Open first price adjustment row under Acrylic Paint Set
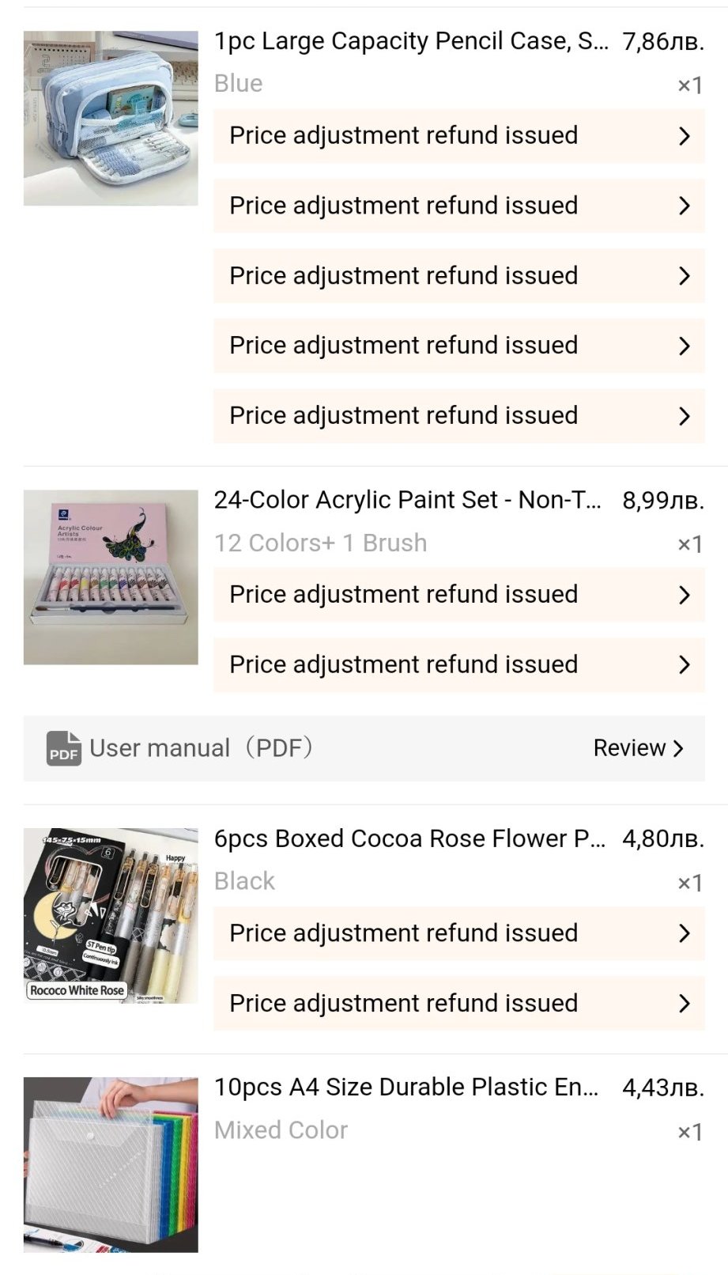Viewport: 728px width, 1275px height. tap(403, 595)
